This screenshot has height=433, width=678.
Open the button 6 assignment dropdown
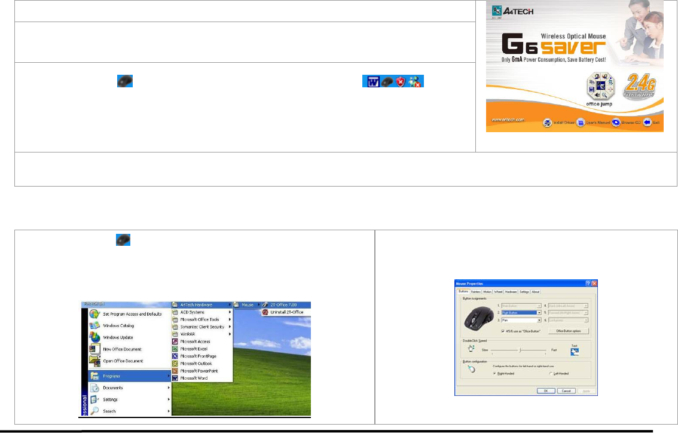click(x=568, y=320)
